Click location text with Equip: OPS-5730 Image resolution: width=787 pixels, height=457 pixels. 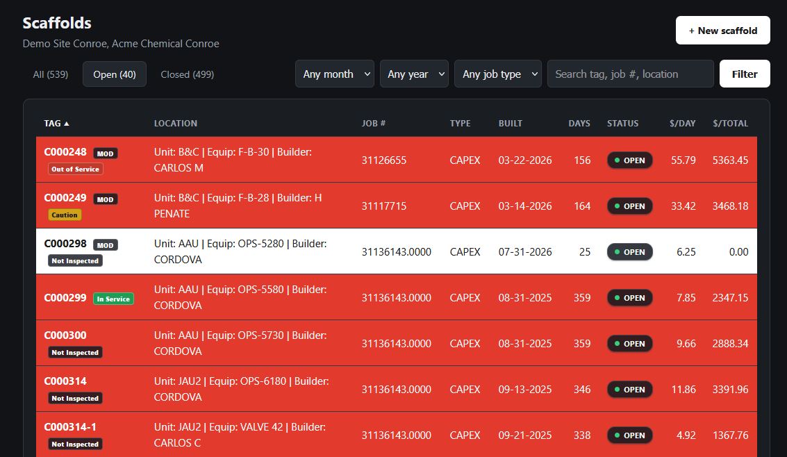(240, 343)
